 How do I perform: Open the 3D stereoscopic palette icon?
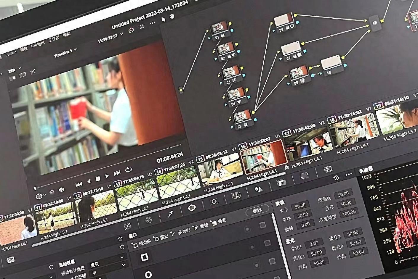click(328, 169)
